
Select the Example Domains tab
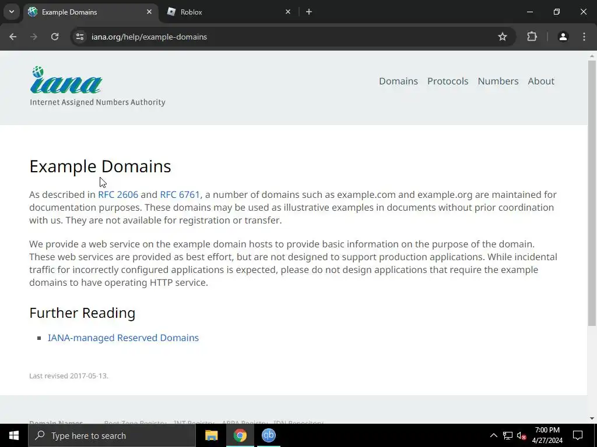[90, 12]
